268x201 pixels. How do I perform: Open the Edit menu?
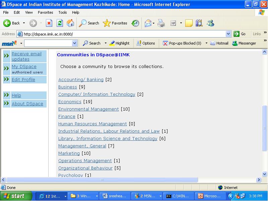pos(17,12)
